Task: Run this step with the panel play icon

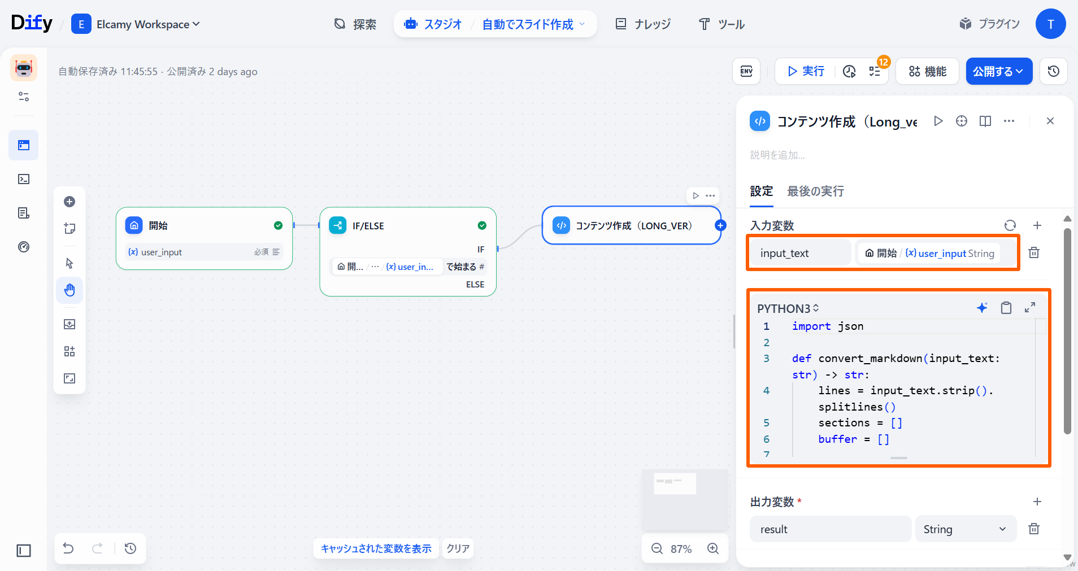Action: [x=938, y=121]
